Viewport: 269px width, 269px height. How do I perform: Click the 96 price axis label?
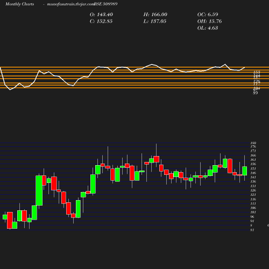pos(252,217)
